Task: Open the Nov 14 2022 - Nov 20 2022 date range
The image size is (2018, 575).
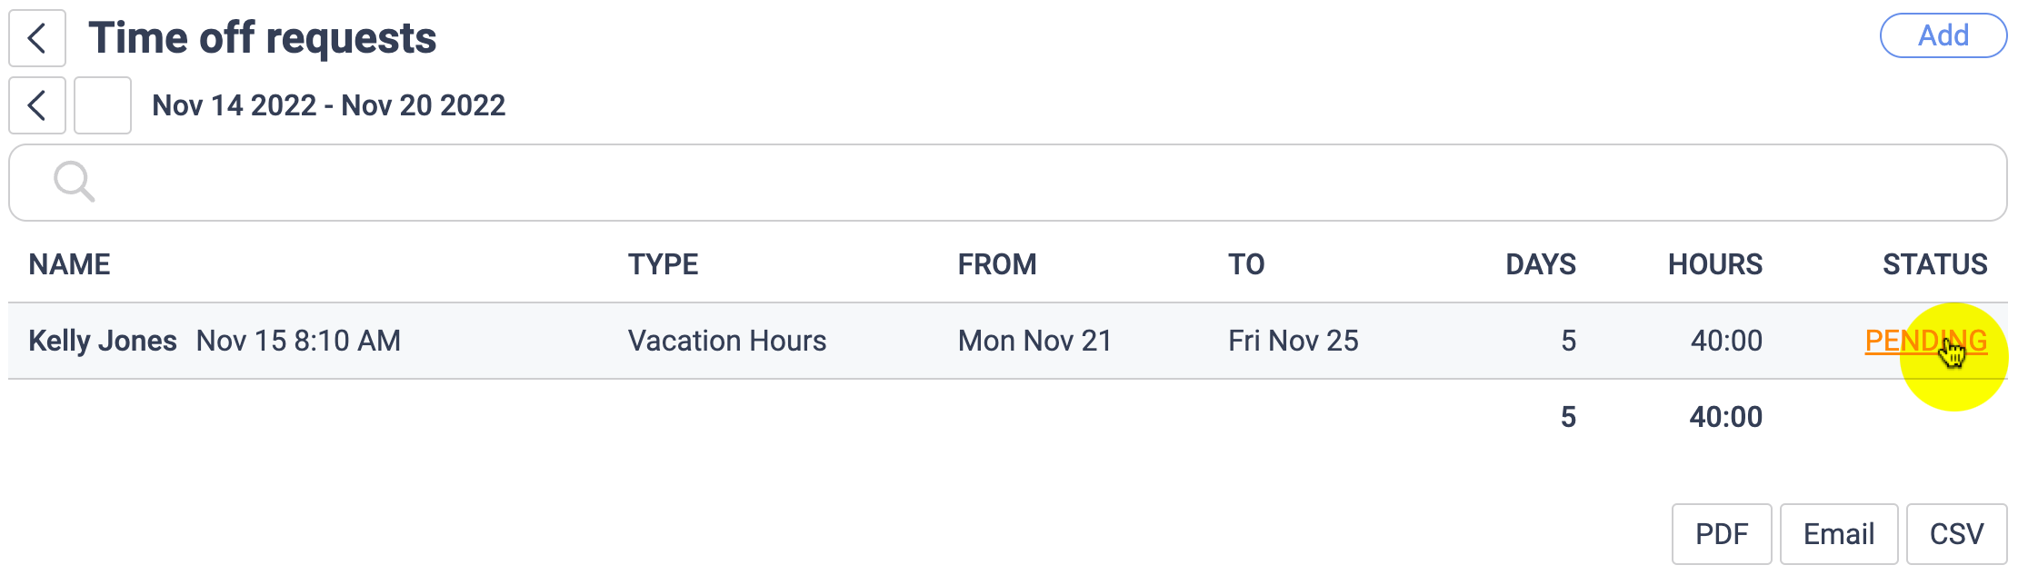Action: (x=328, y=105)
